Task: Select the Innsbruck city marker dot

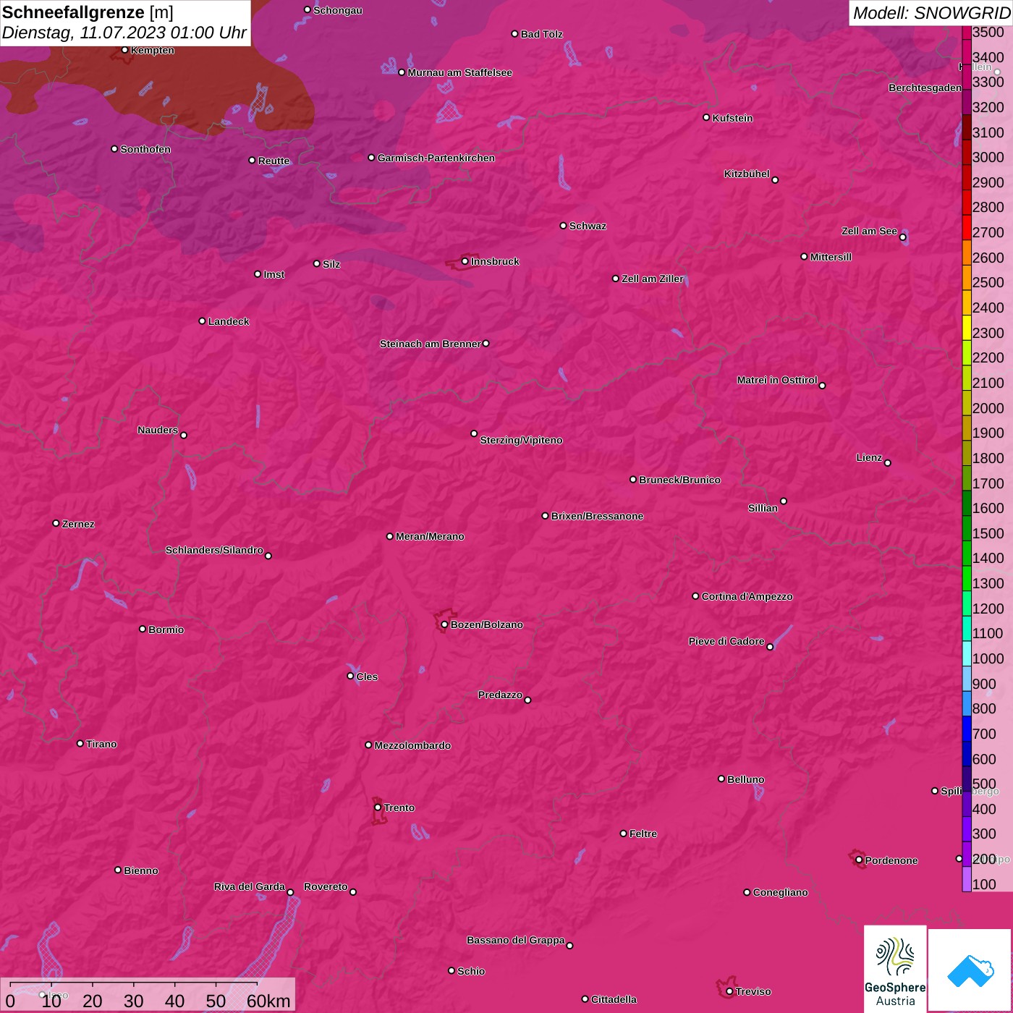Action: 465,261
